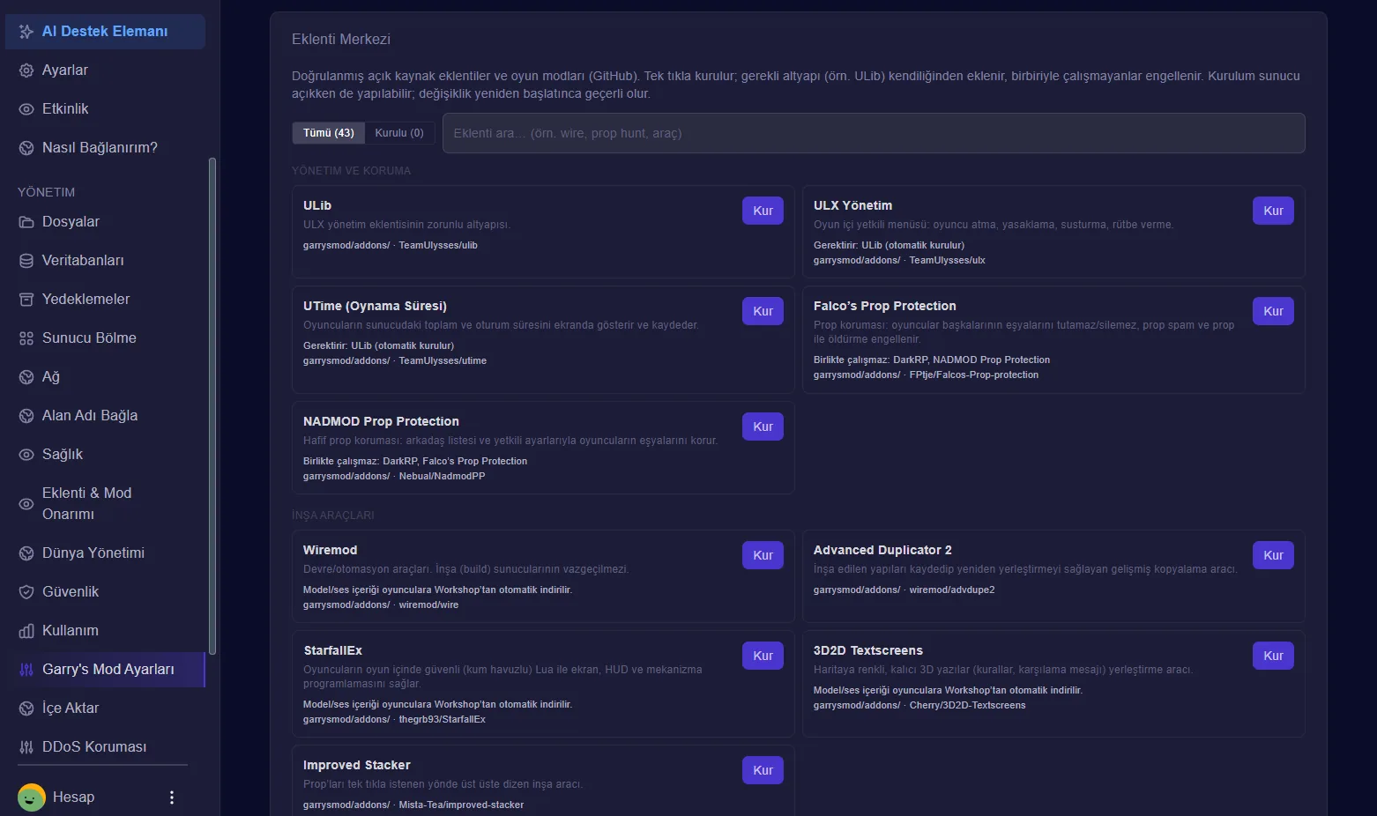Click the Sağlık eye icon
1377x816 pixels.
click(x=26, y=455)
